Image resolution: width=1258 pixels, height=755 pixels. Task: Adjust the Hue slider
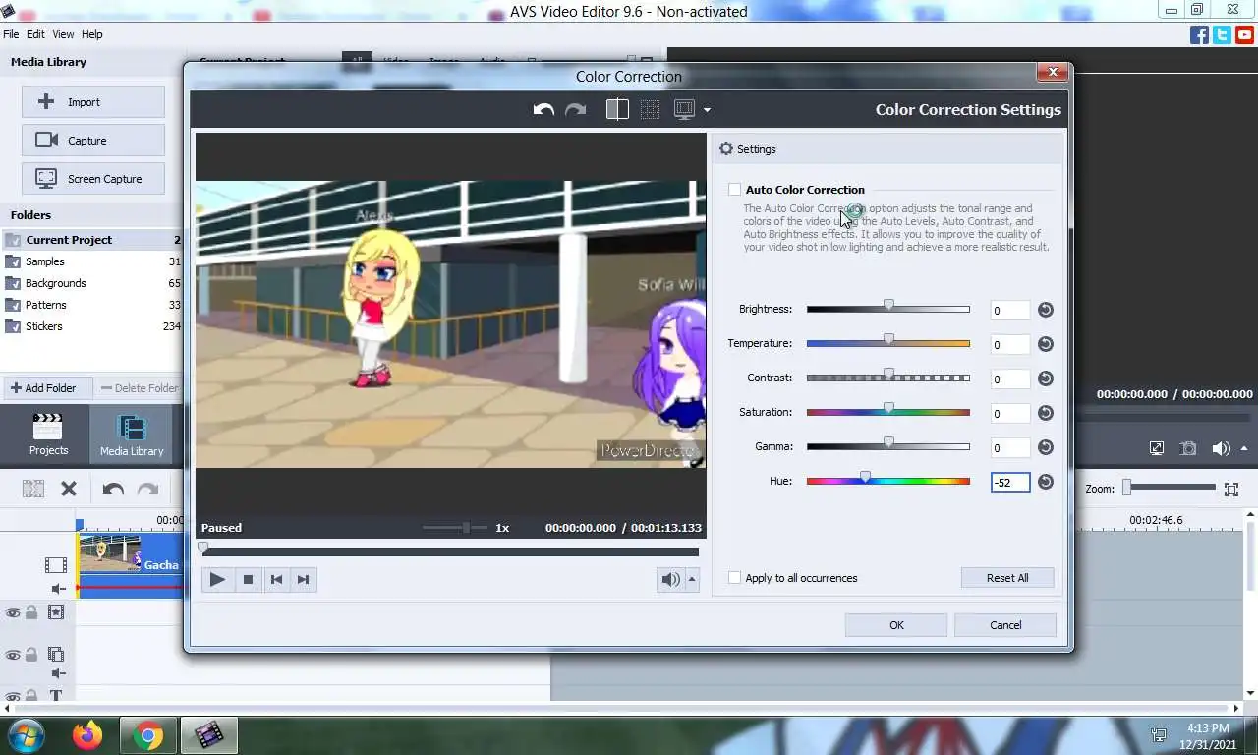[888, 481]
